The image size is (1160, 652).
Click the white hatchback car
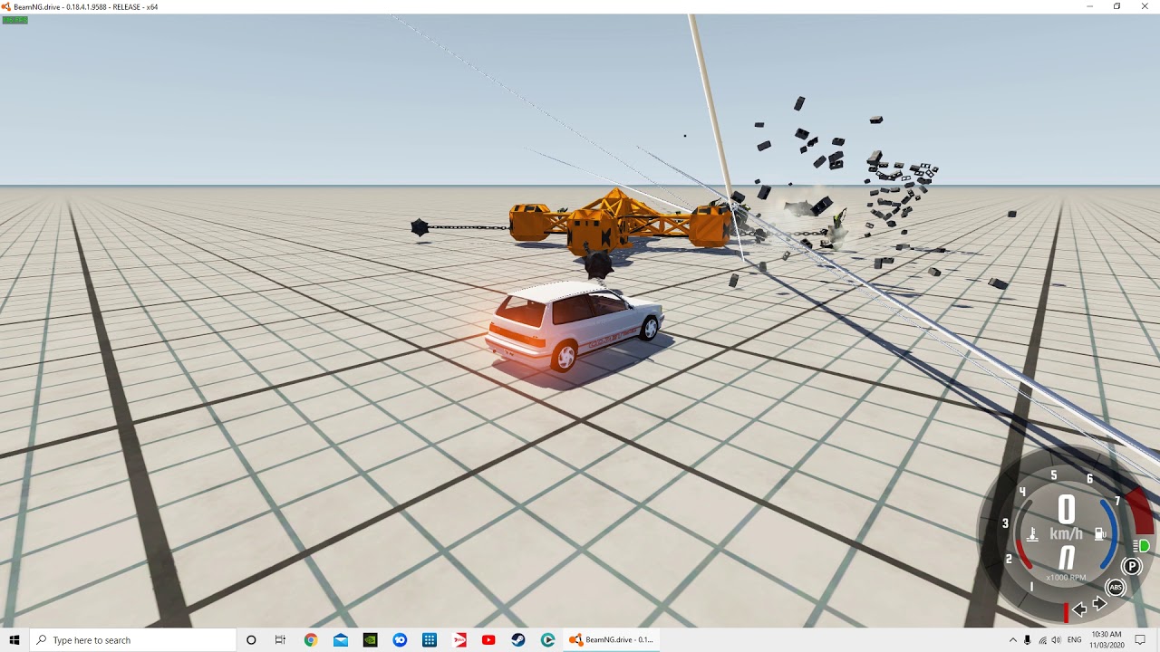click(x=575, y=327)
